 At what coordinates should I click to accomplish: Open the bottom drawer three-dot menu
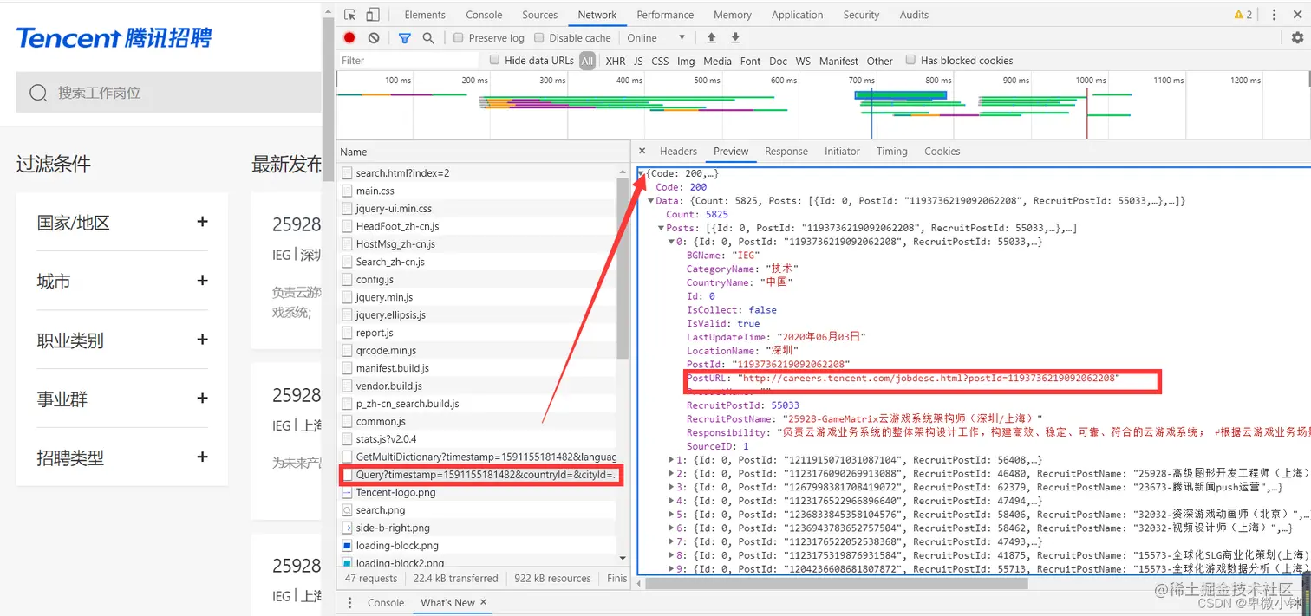pos(350,603)
